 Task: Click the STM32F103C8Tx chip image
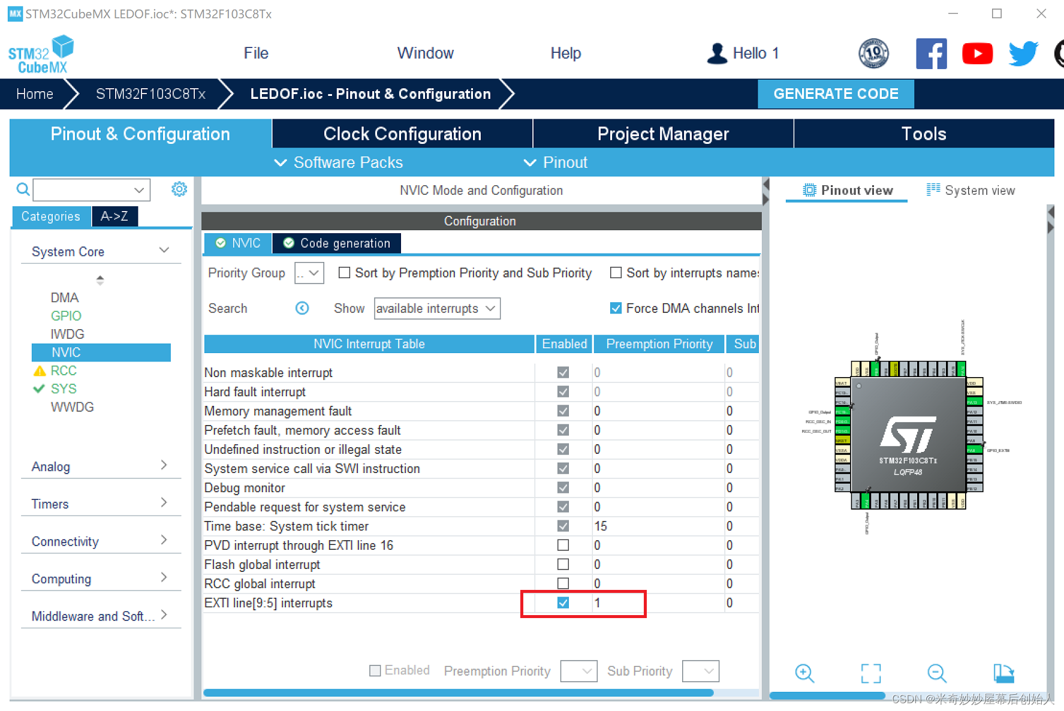908,435
